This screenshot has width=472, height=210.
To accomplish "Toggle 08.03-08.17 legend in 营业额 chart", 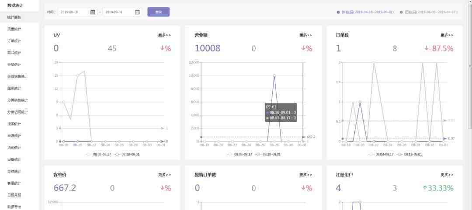I will (239, 154).
